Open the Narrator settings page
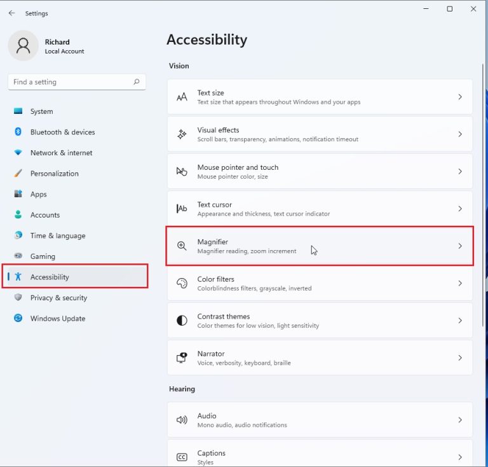 (x=320, y=358)
